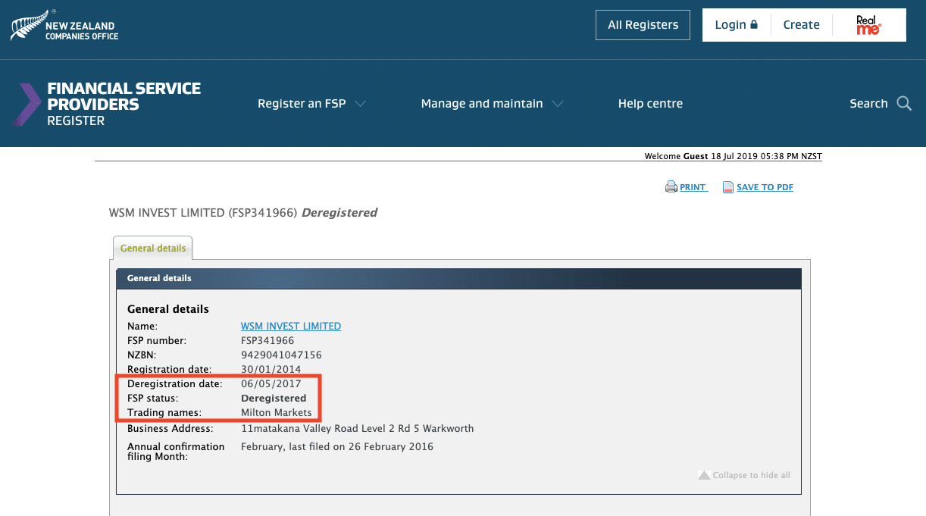Click the Deregistration date label
This screenshot has width=926, height=516.
[x=174, y=384]
